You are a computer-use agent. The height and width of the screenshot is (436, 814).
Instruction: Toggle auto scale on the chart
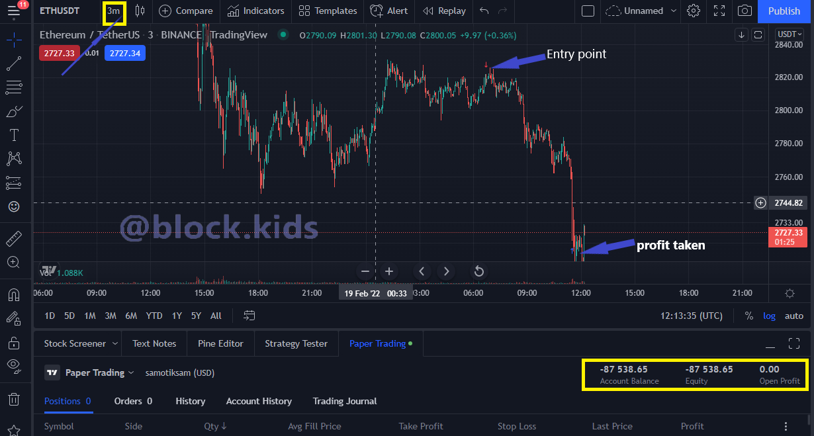click(794, 316)
